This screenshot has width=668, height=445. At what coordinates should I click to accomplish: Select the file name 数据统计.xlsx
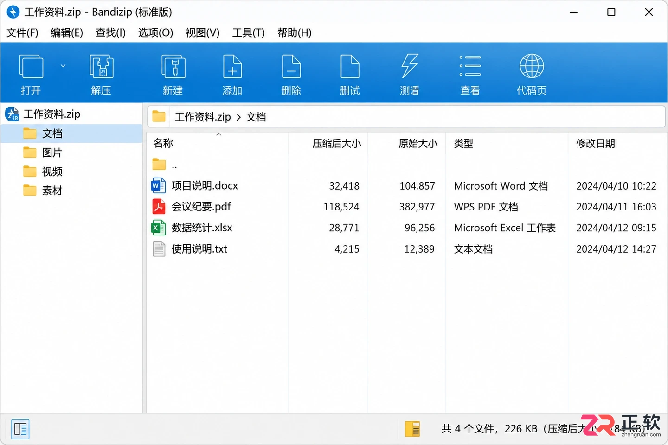tap(202, 228)
